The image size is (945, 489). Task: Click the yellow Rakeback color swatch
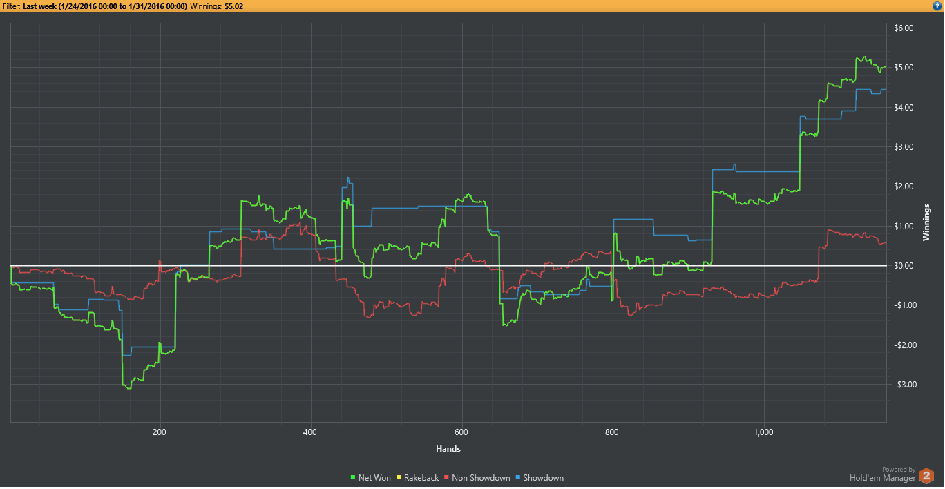pyautogui.click(x=399, y=478)
